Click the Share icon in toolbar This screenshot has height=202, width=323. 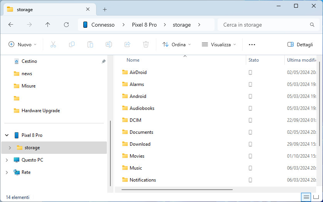coord(127,44)
